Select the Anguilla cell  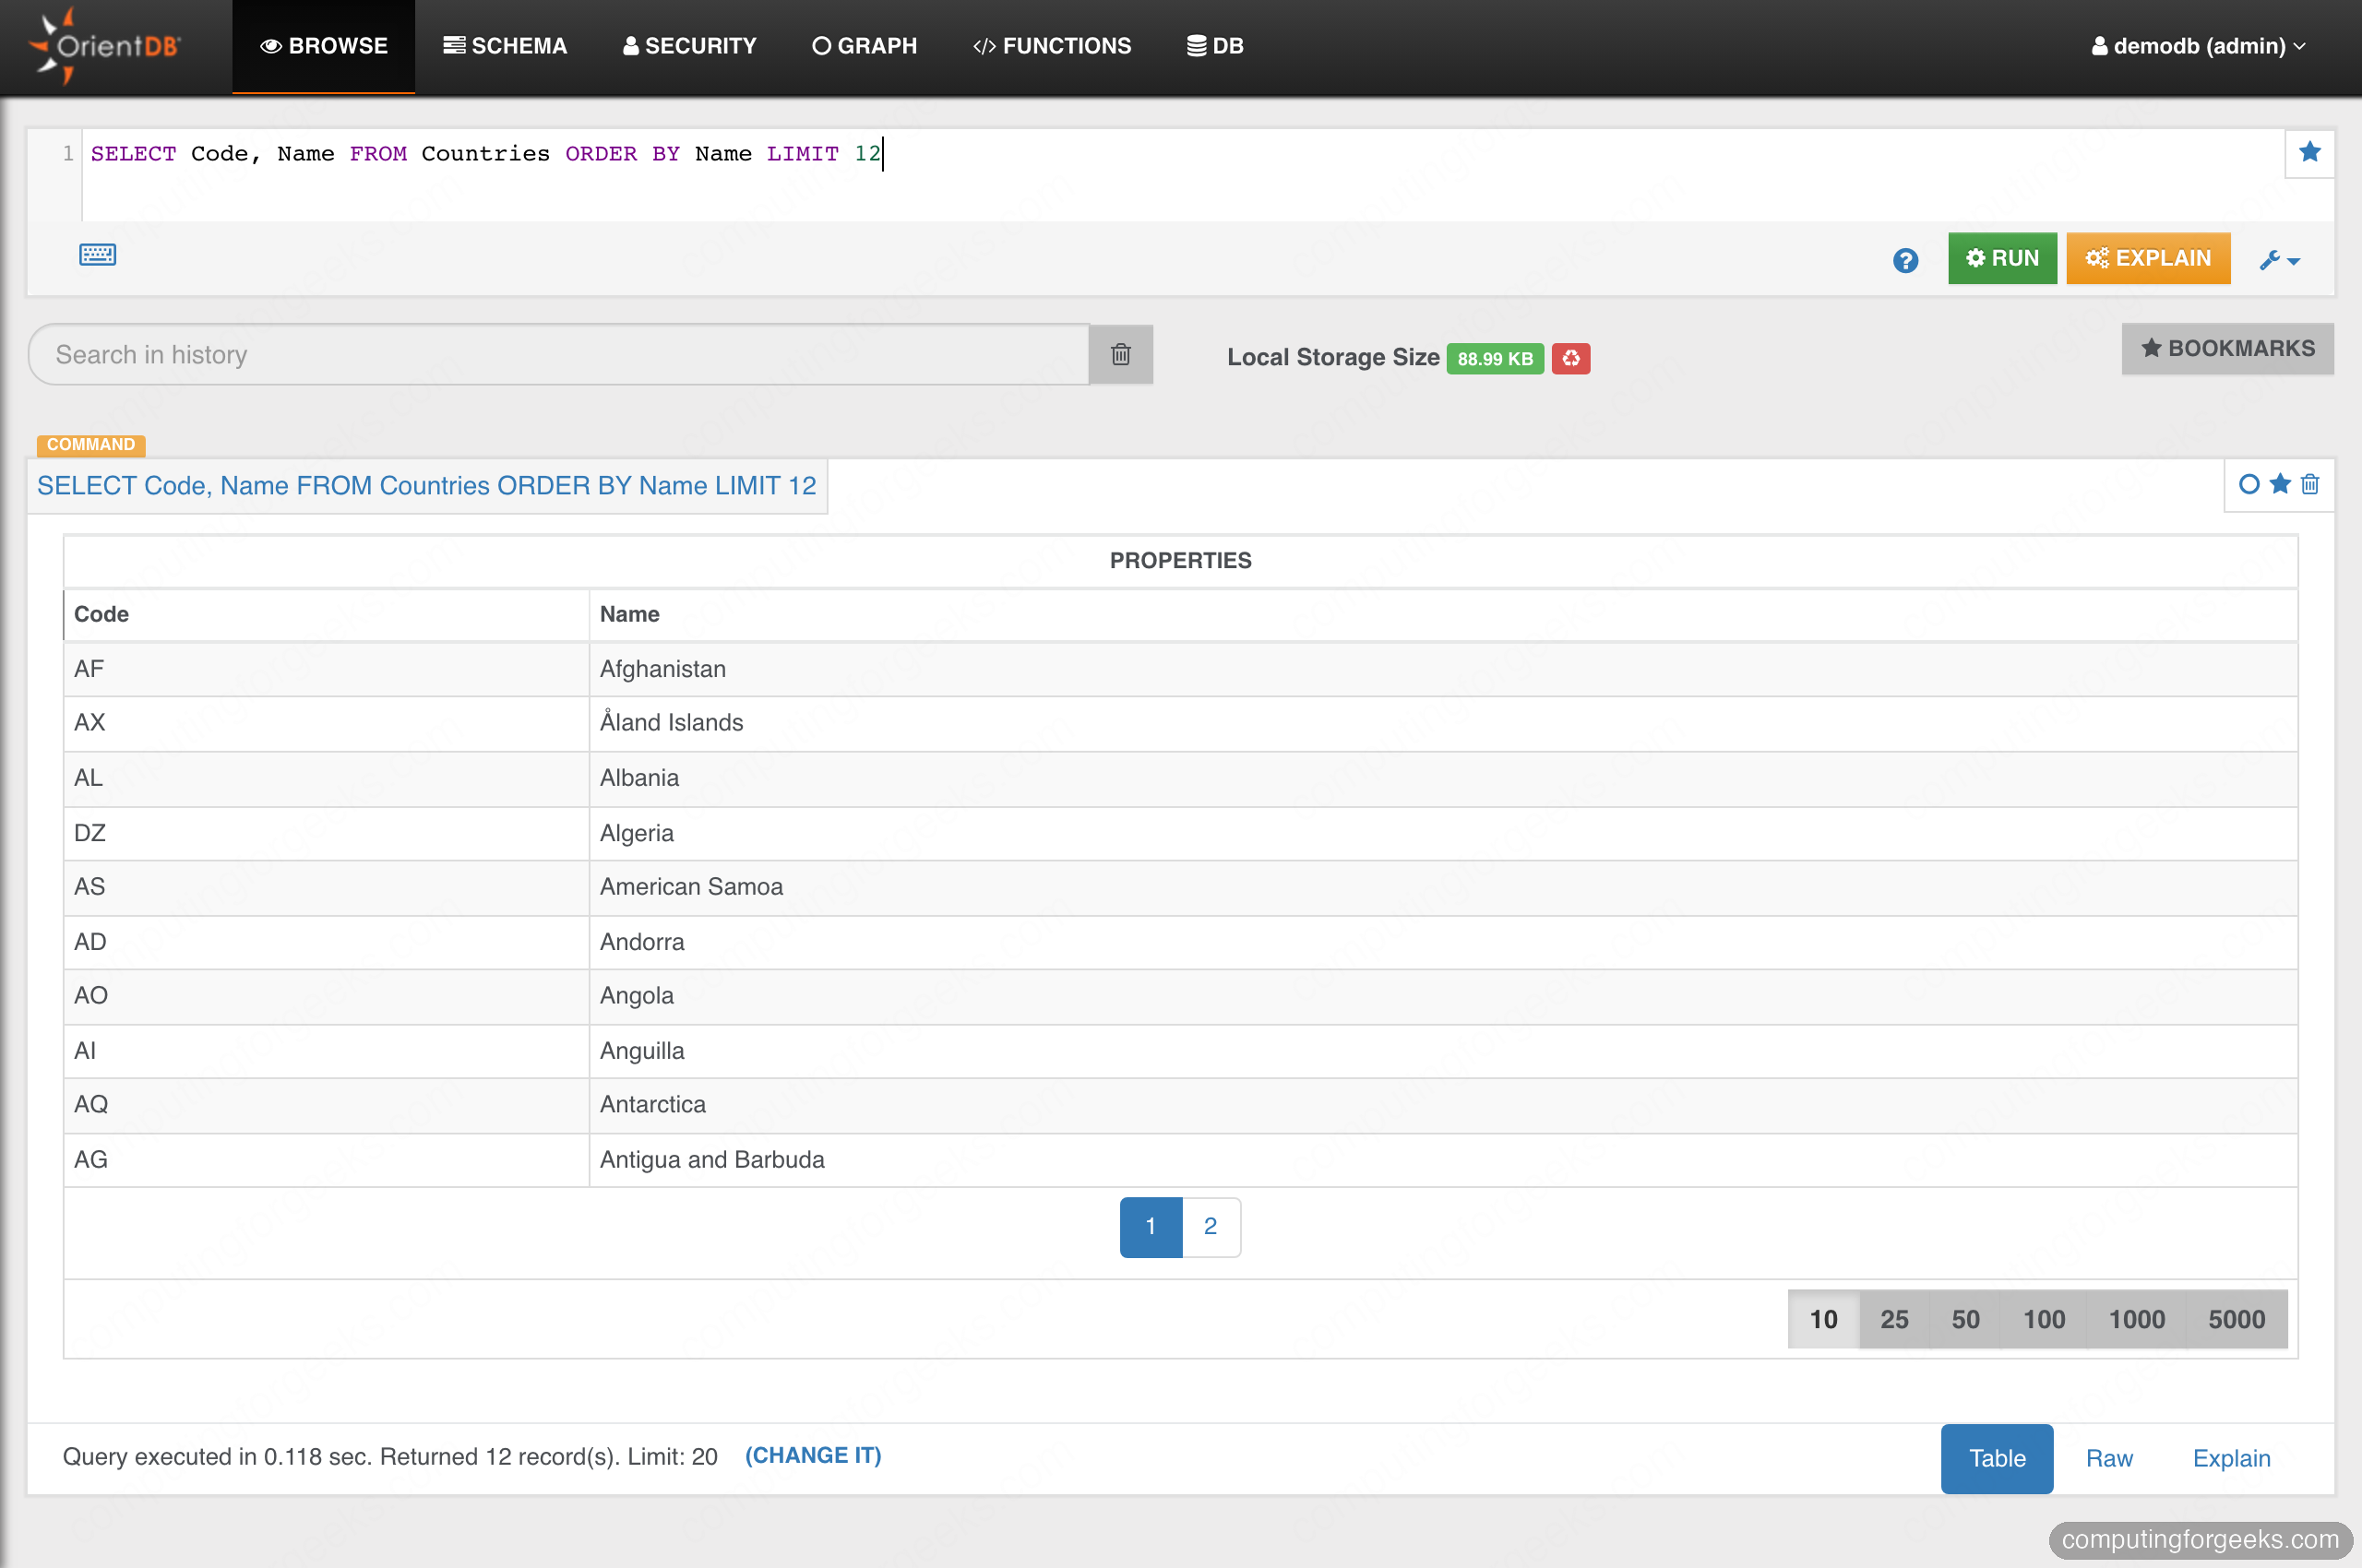(1443, 1051)
